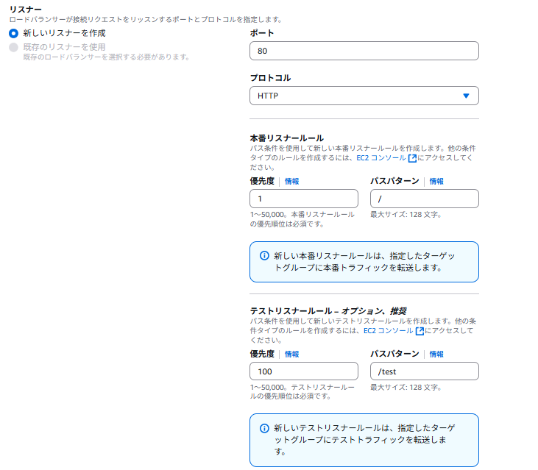Image resolution: width=538 pixels, height=470 pixels.
Task: Click external link icon in テストリスナールール description
Action: pyautogui.click(x=412, y=331)
